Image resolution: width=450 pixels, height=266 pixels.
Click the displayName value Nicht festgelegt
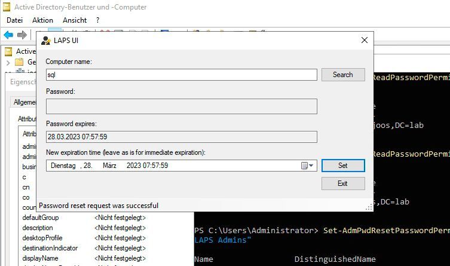(x=120, y=258)
